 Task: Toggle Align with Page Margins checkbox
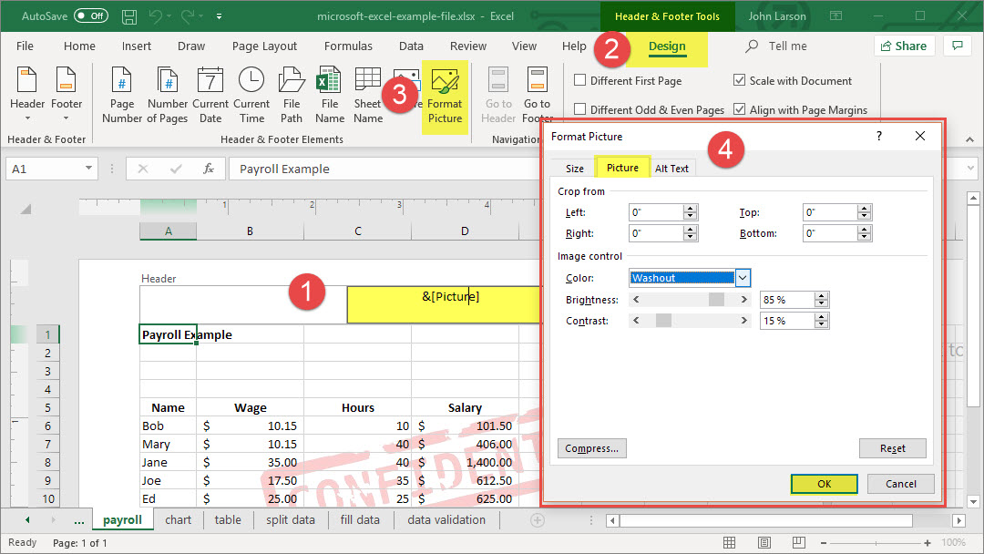click(x=740, y=109)
